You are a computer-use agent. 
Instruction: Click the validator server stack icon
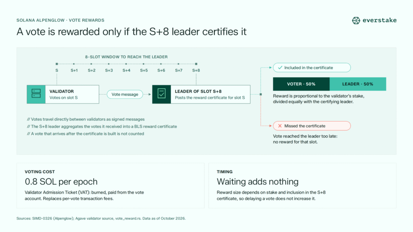tap(36, 94)
